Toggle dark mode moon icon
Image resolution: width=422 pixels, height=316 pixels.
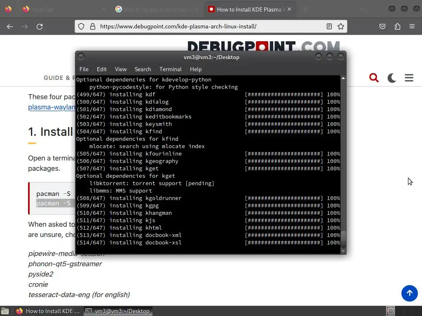coord(392,78)
